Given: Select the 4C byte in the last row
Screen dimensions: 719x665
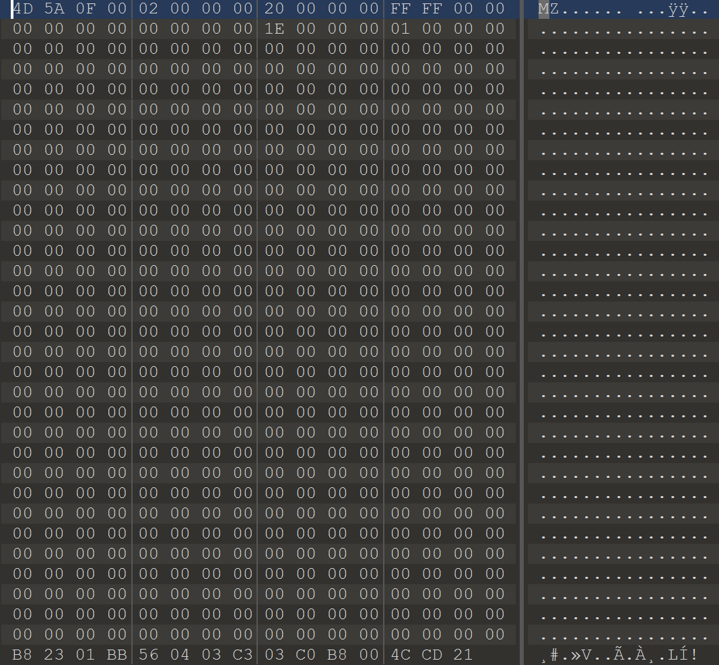Looking at the screenshot, I should [x=401, y=655].
